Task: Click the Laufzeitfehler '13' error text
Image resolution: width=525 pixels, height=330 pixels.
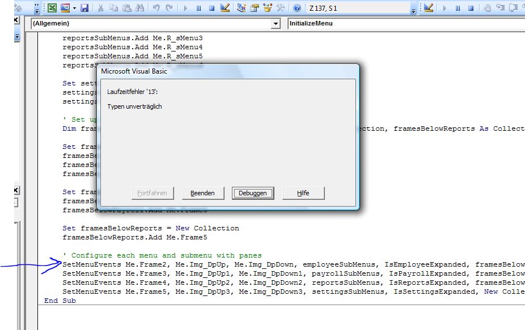Action: [x=132, y=92]
